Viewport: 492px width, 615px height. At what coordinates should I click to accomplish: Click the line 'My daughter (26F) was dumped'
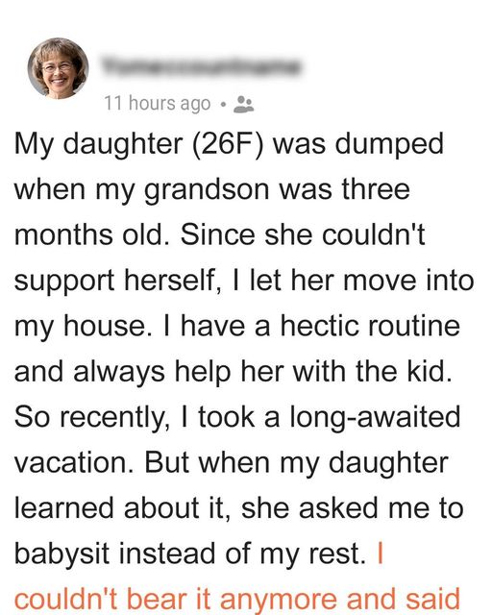pyautogui.click(x=229, y=145)
